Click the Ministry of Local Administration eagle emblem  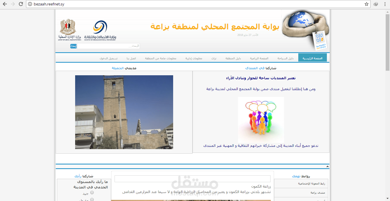click(69, 30)
